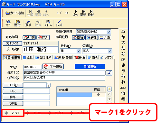Select the highlighted e-mail row

(x=74, y=95)
